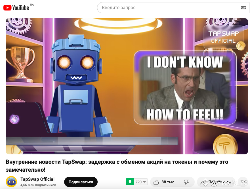Open YouTube home via logo
250x189 pixels.
[16, 7]
